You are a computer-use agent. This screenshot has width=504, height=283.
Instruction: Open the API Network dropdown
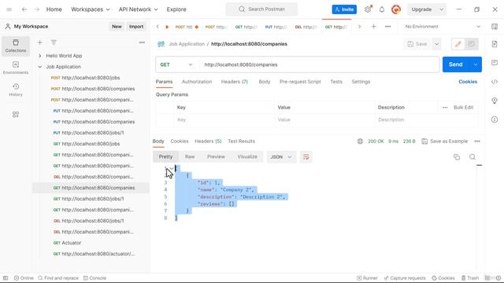[x=139, y=9]
